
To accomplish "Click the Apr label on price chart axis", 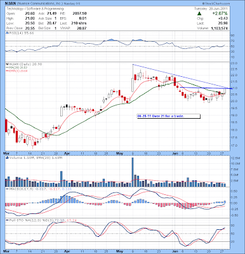I will pyautogui.click(x=67, y=152).
